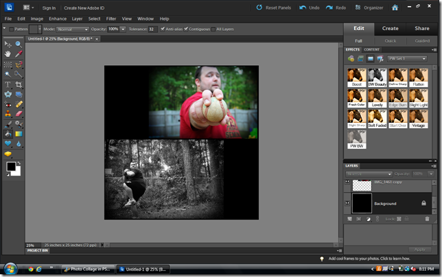Expand the PW Set 1 effects dropdown
The width and height of the screenshot is (442, 277).
coord(406,59)
